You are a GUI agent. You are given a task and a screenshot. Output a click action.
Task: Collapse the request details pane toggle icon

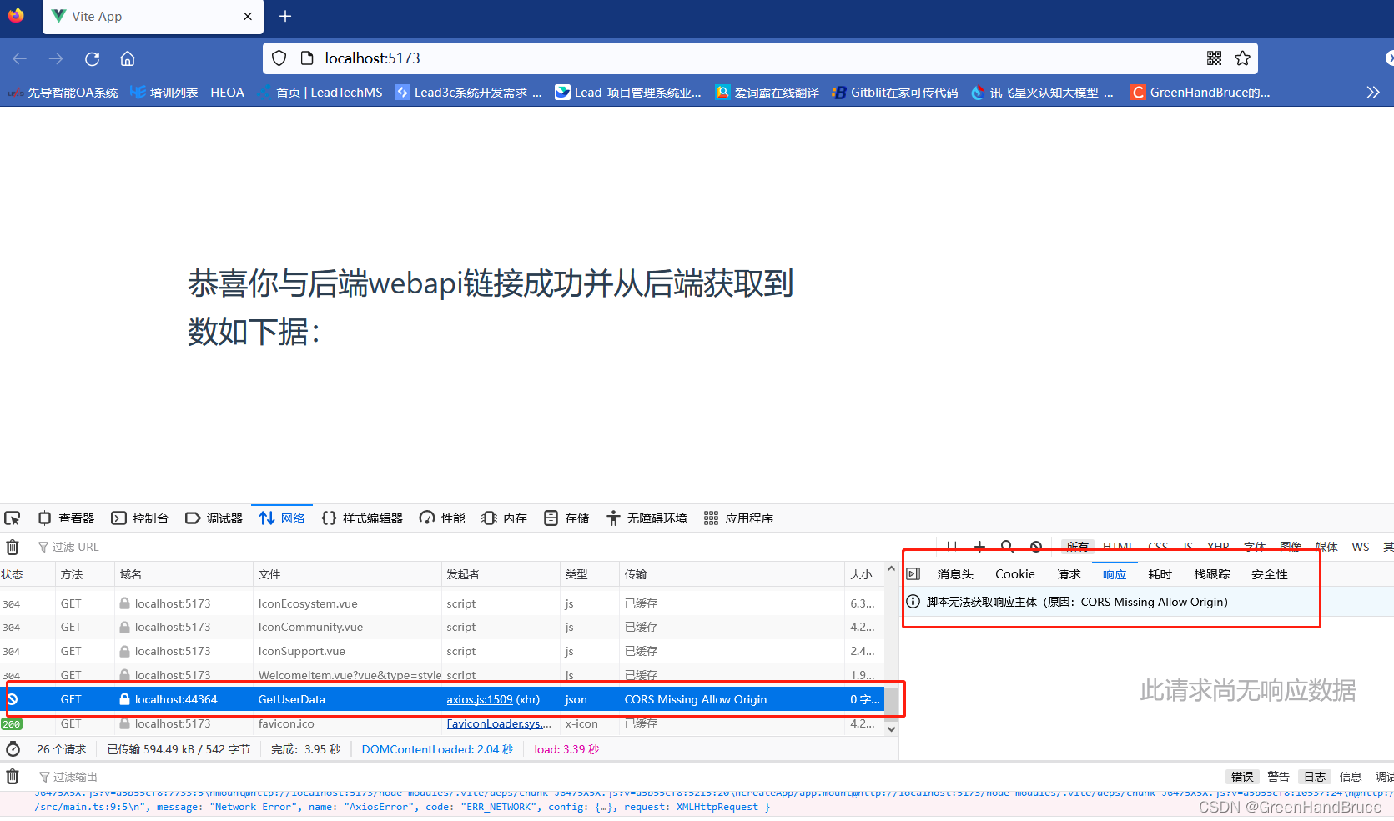point(913,573)
